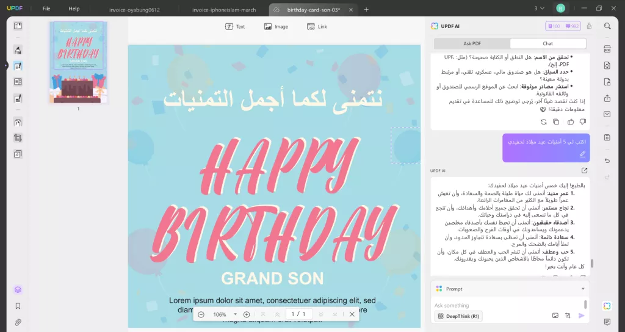Click the 100 AI credits badge
Viewport: 625px width, 332px height.
point(554,26)
